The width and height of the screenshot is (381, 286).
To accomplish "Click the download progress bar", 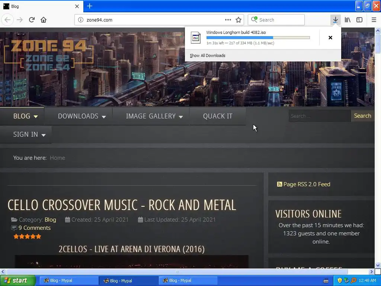I will pos(258,38).
